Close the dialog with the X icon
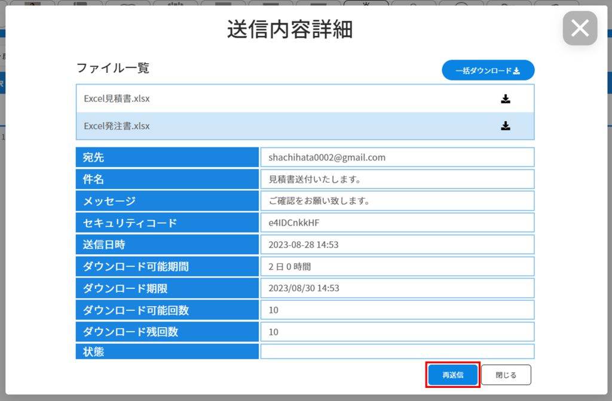The height and width of the screenshot is (401, 612). (580, 28)
